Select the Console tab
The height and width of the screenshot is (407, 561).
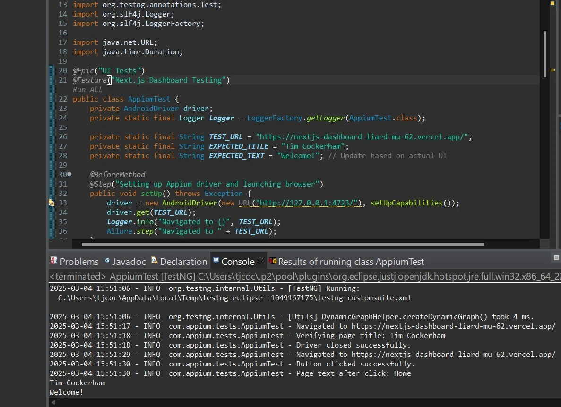238,262
